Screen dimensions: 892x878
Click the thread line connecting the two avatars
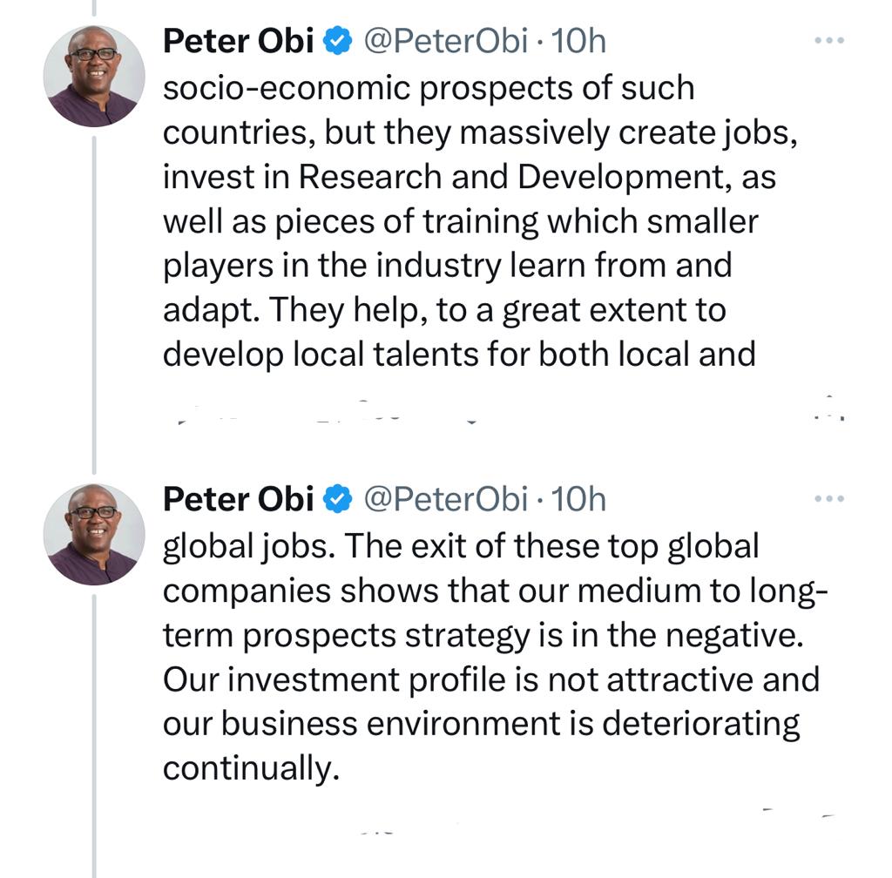click(x=94, y=305)
